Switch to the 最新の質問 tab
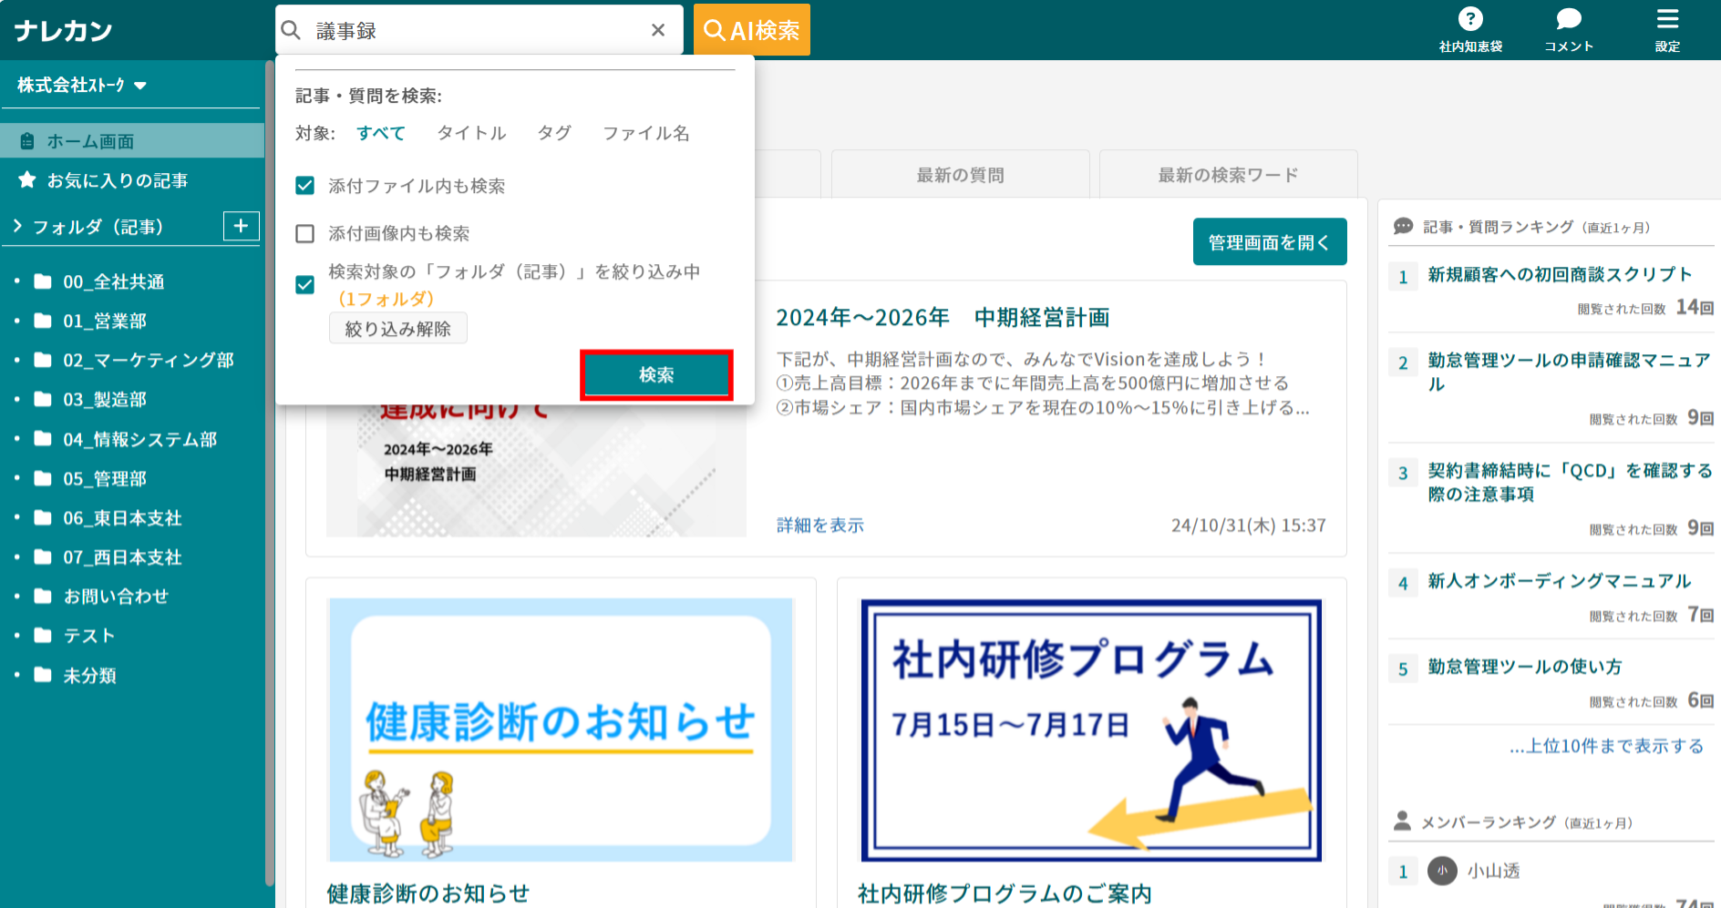The image size is (1721, 908). tap(959, 174)
